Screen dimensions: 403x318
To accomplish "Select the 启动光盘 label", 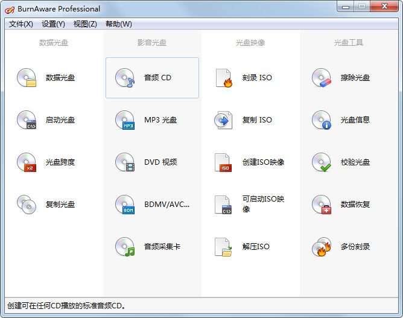I will pyautogui.click(x=60, y=120).
